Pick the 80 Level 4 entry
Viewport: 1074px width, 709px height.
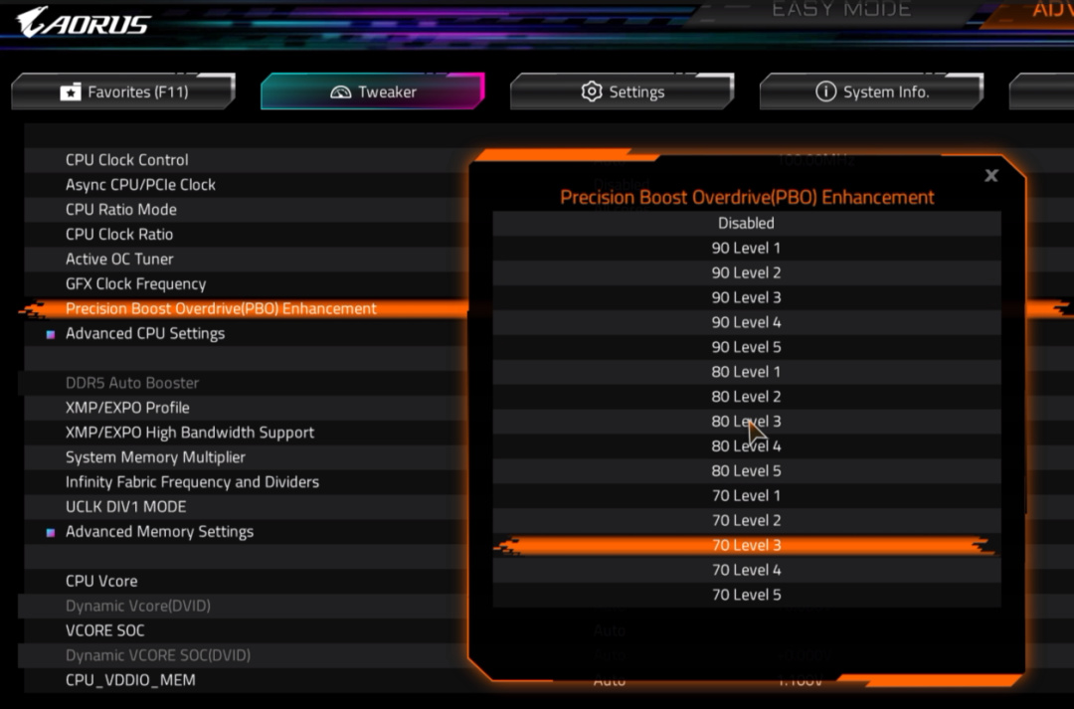747,445
